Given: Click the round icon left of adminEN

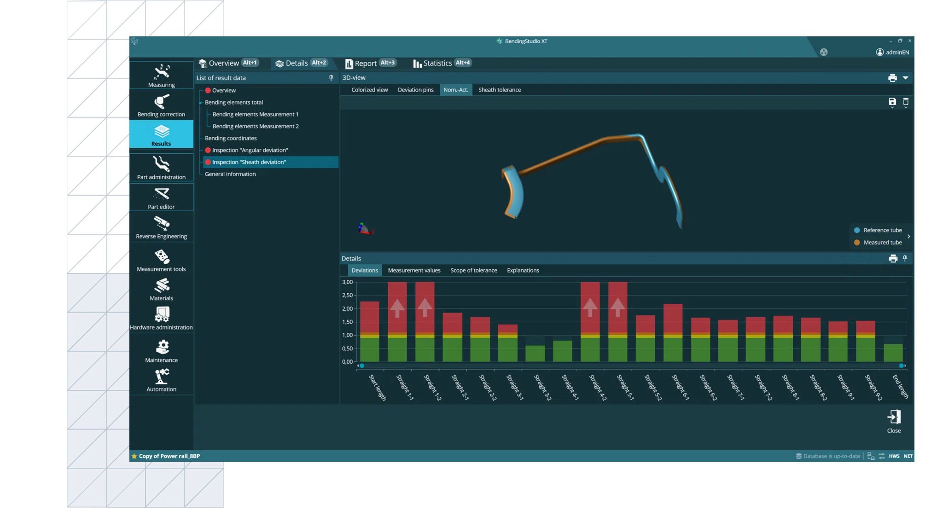Looking at the screenshot, I should coord(824,52).
